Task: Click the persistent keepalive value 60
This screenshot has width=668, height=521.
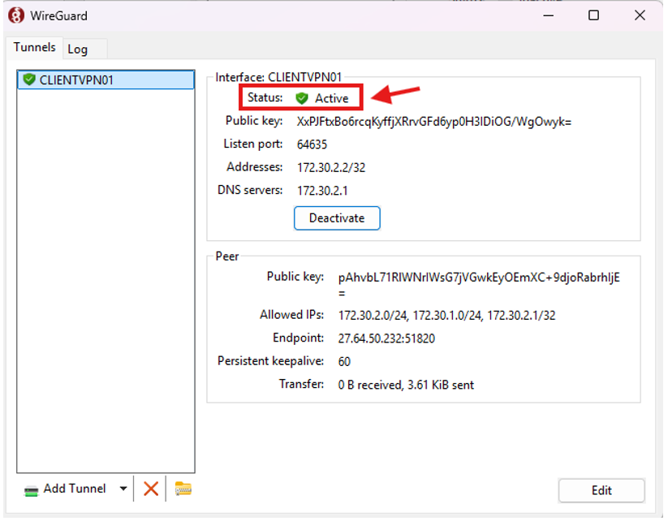Action: coord(344,362)
